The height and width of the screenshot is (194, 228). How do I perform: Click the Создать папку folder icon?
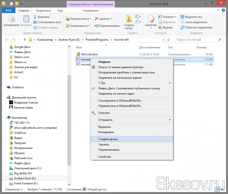tap(129, 19)
